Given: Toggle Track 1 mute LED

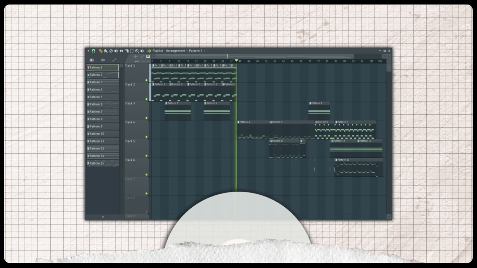Looking at the screenshot, I should pos(146,80).
